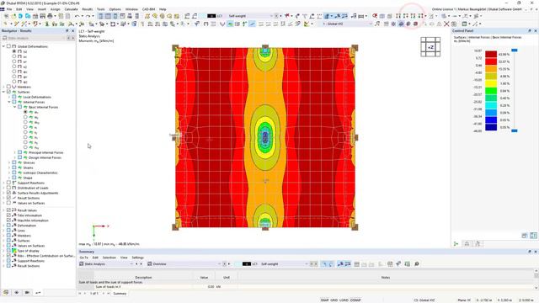Click the Undo arrow in the toolbar
539x303 pixels.
[77, 16]
